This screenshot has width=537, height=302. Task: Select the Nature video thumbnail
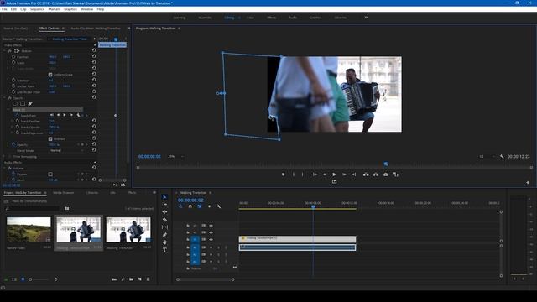29,229
